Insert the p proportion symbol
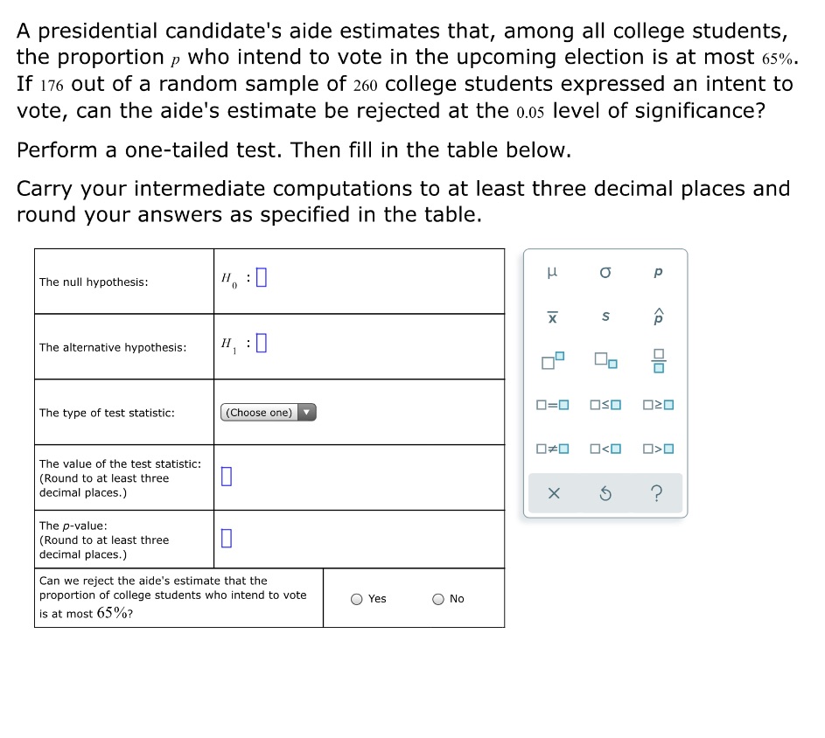This screenshot has height=738, width=825. point(657,273)
